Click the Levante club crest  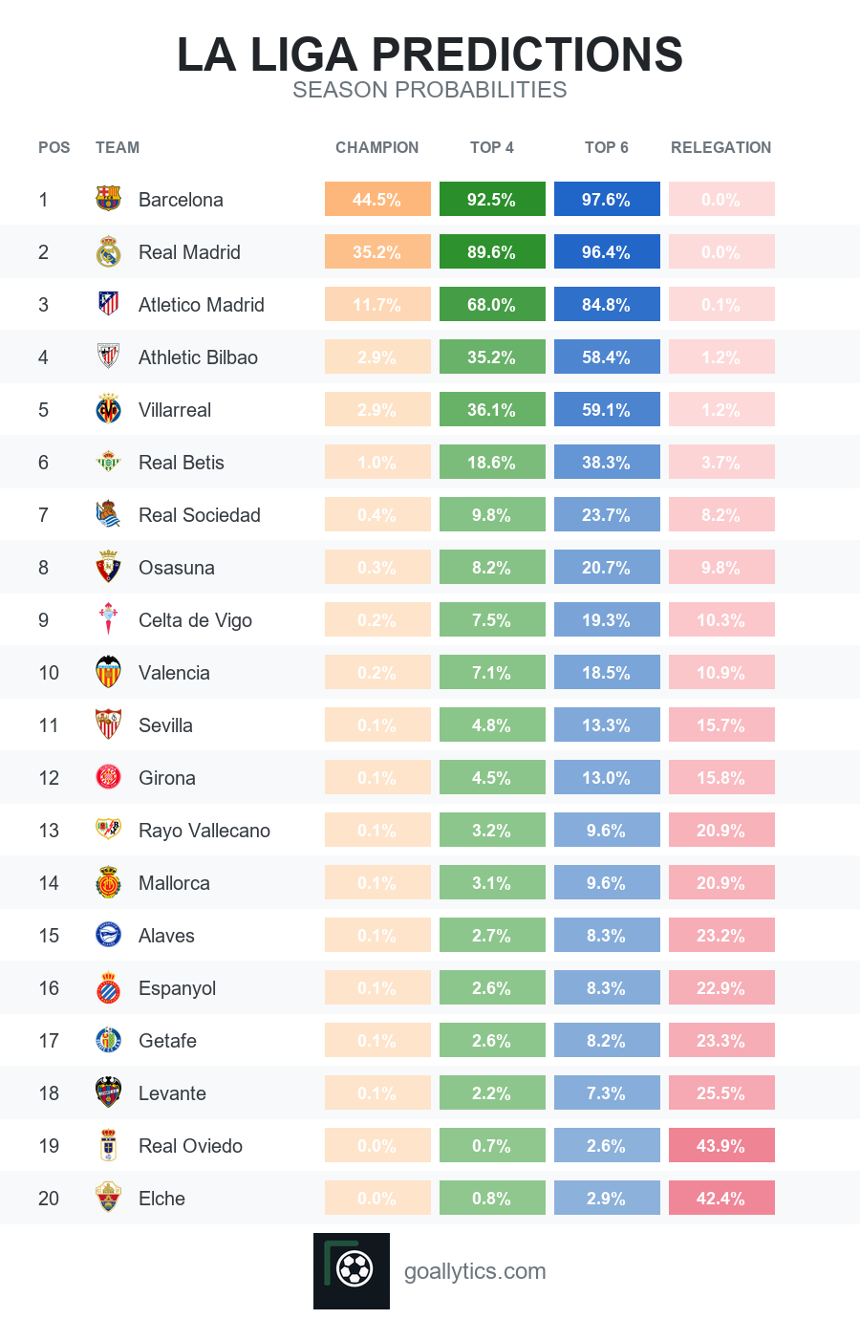pyautogui.click(x=109, y=1092)
